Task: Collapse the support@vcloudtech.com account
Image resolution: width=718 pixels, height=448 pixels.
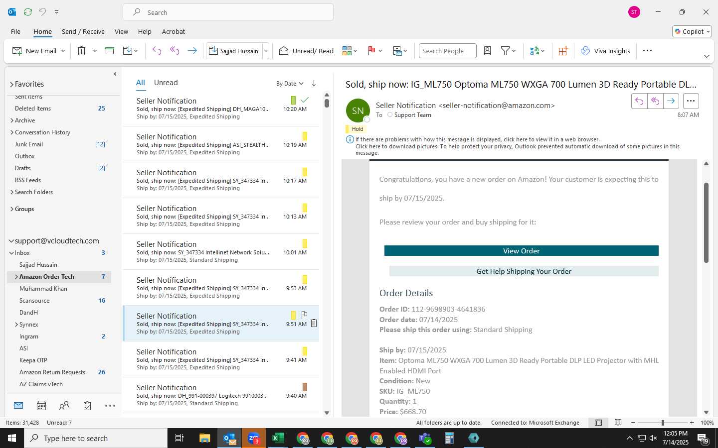Action: pos(11,241)
